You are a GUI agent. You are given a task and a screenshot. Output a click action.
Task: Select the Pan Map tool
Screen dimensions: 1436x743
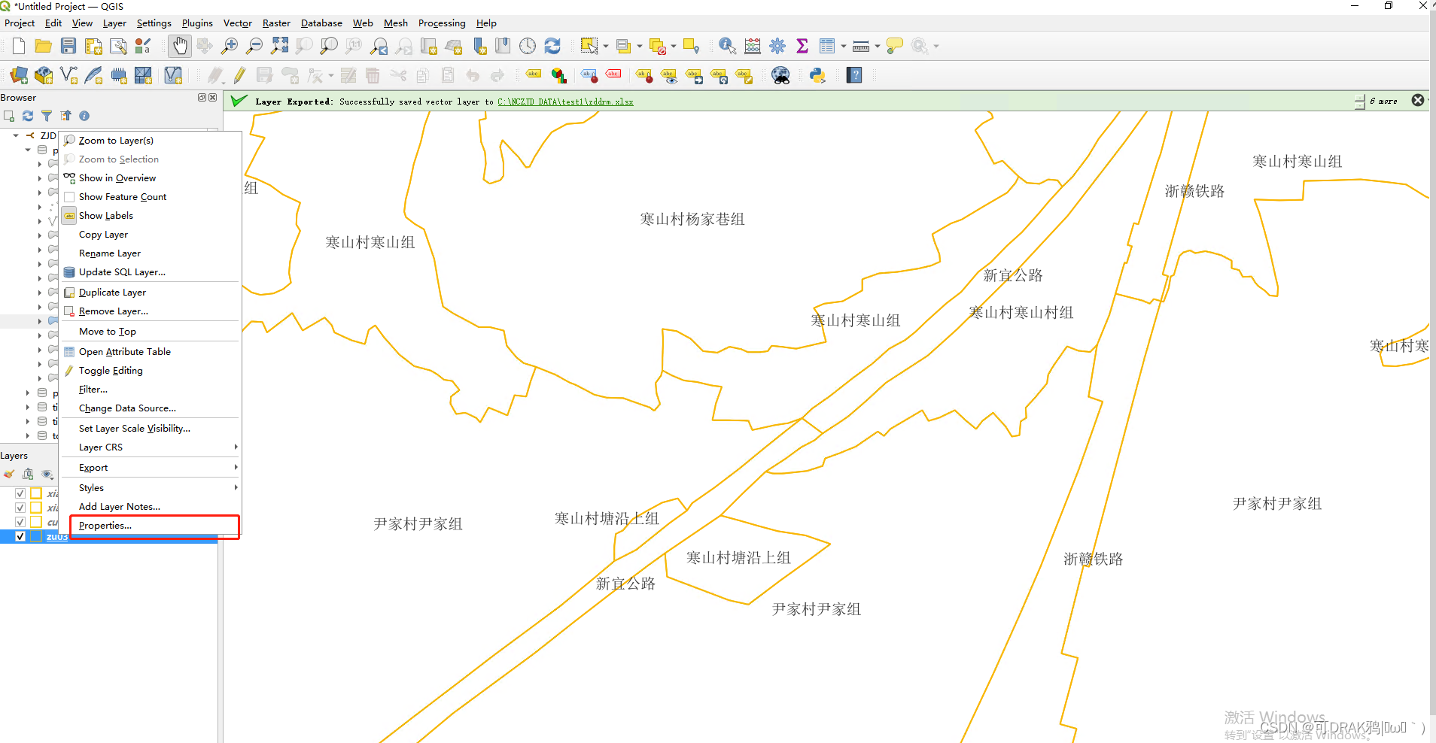[180, 46]
